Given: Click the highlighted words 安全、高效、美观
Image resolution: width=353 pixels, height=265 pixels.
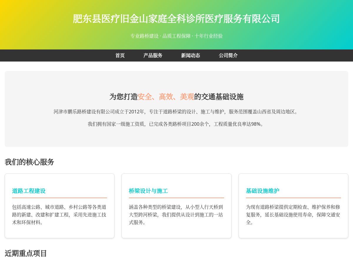Looking at the screenshot, I should [x=166, y=97].
